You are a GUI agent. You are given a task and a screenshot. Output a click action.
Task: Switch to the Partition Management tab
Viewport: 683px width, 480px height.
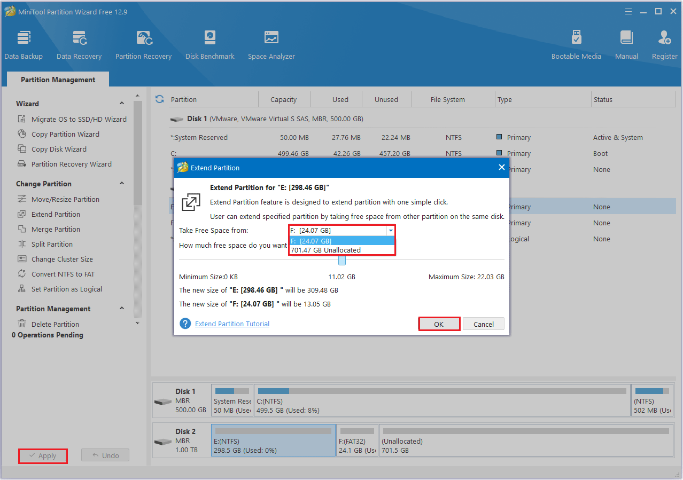coord(57,79)
